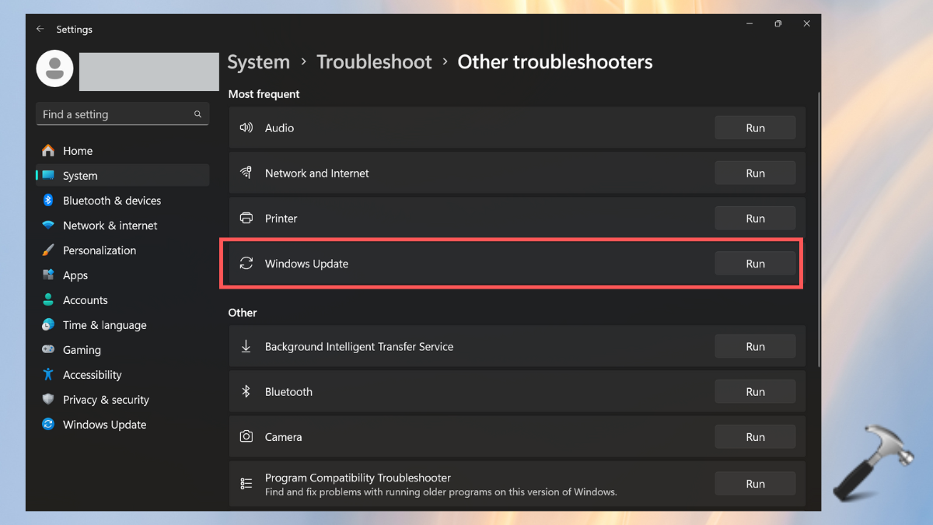Screen dimensions: 933x525
Task: Open Time & language settings
Action: (x=123, y=325)
